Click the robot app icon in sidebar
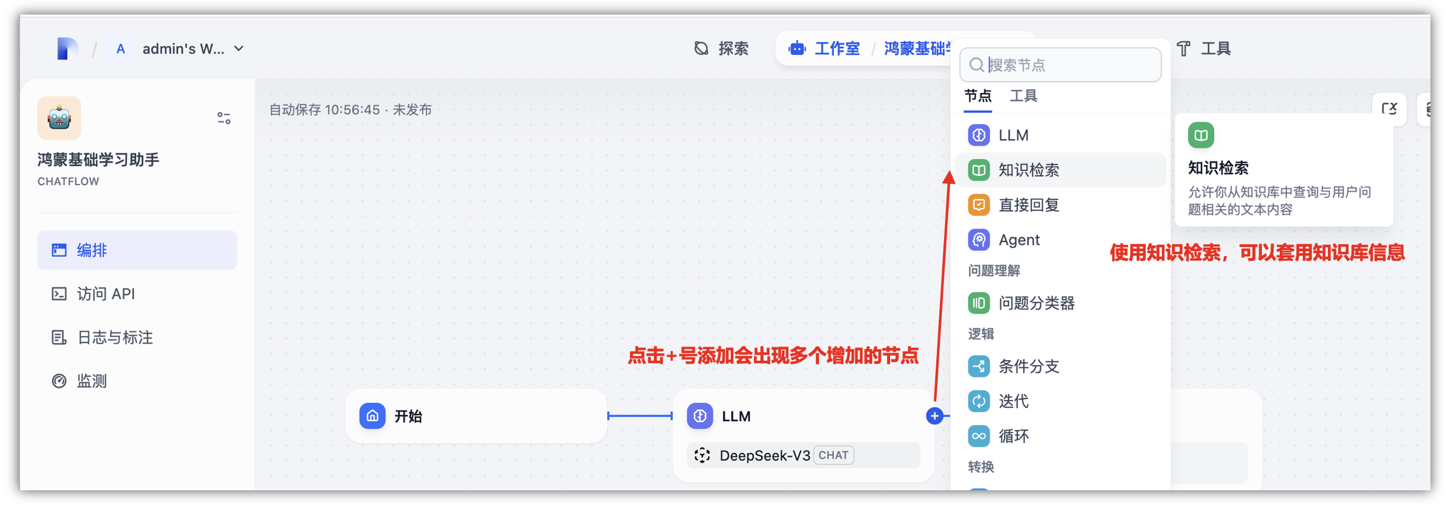Screen dimensions: 1445x511 click(59, 118)
